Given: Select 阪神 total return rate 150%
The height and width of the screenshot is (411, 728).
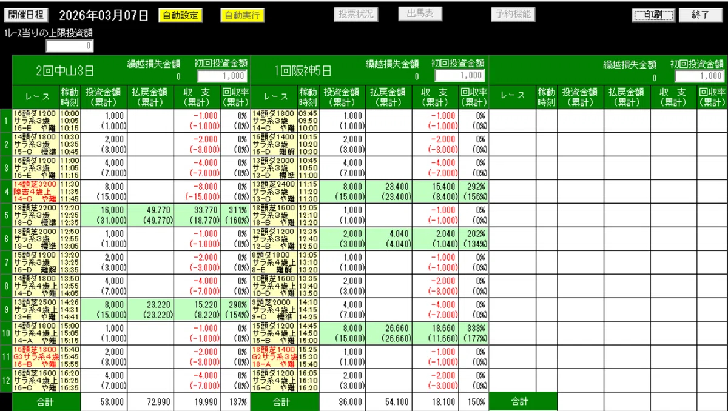Looking at the screenshot, I should (x=476, y=402).
